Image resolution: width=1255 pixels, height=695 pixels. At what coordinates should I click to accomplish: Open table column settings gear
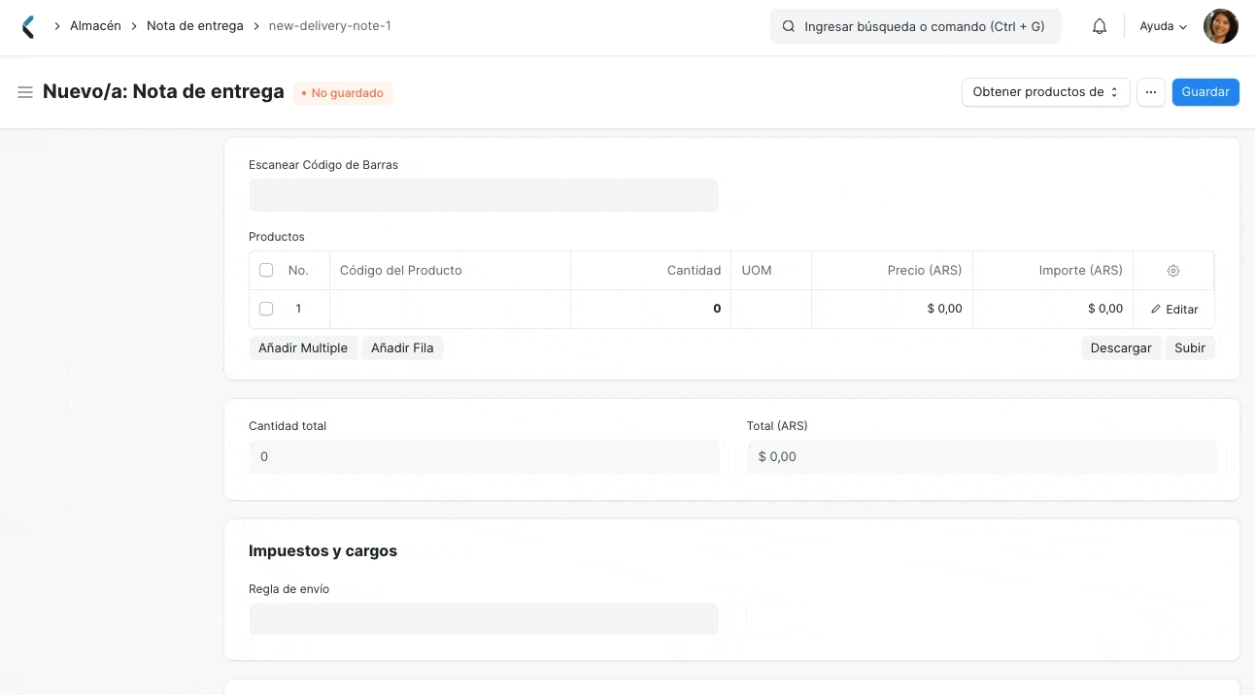point(1173,271)
